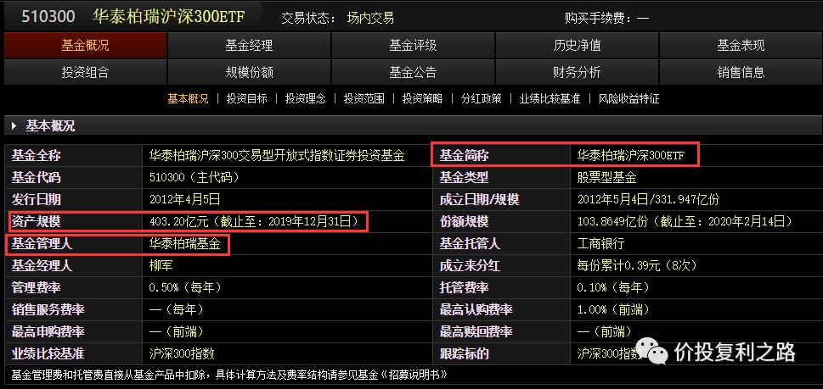Click the custodian 工商银行
Viewport: 823px width, 389px height.
coord(600,243)
